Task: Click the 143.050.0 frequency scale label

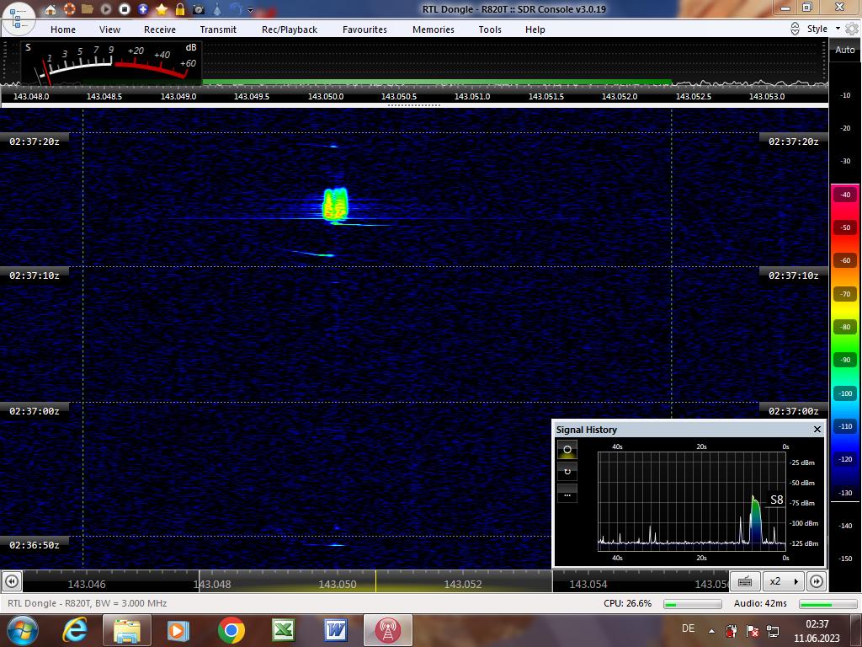Action: [326, 96]
